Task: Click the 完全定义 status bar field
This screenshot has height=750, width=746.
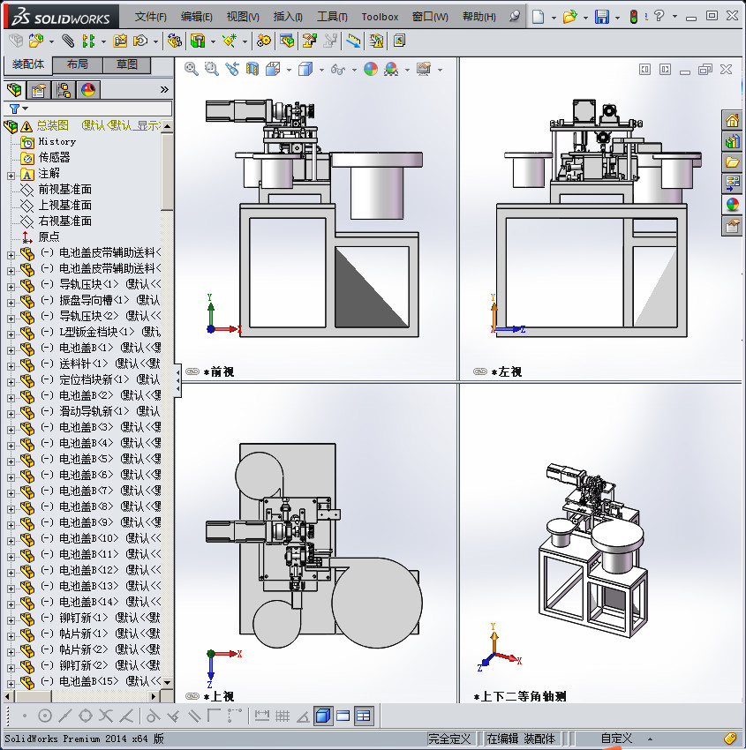Action: (449, 739)
